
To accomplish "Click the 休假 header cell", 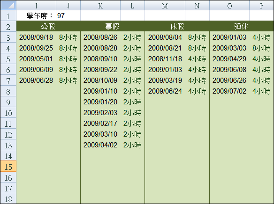I will (177, 26).
